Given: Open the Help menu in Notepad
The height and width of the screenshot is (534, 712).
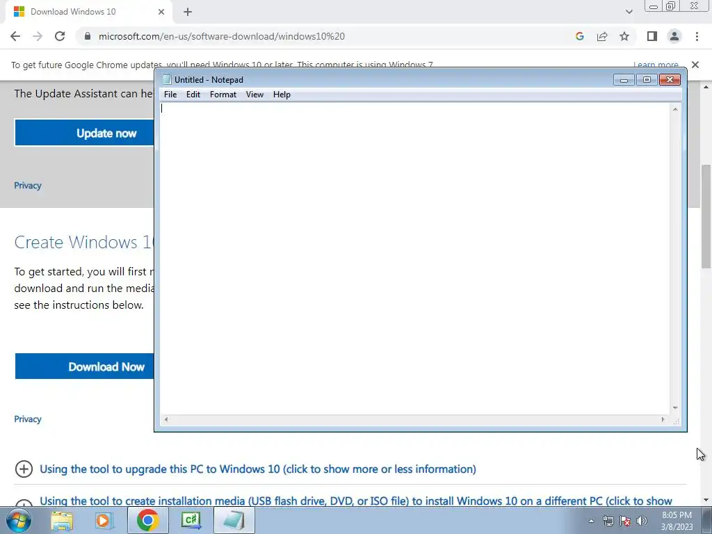Looking at the screenshot, I should click(282, 95).
